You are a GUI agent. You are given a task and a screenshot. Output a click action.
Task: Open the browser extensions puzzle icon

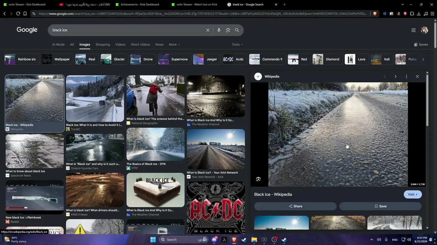point(412,14)
